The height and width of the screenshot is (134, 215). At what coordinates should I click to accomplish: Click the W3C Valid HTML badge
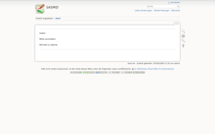(114, 73)
